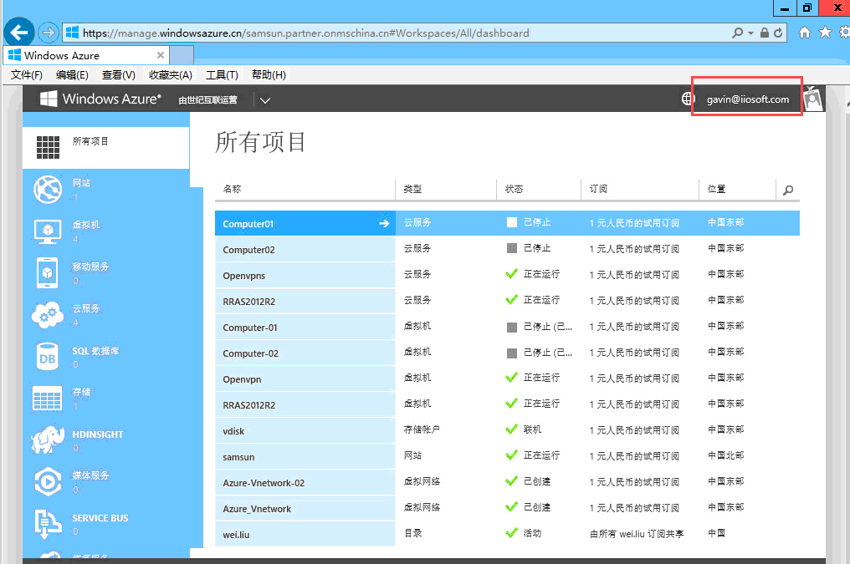
Task: Click 活动 status of wei.liu
Action: [x=532, y=533]
